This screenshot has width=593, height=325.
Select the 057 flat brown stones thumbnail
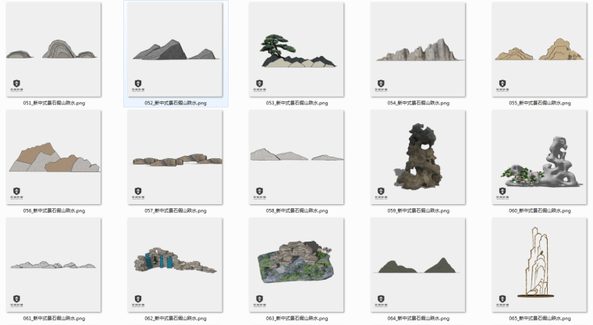tap(175, 157)
